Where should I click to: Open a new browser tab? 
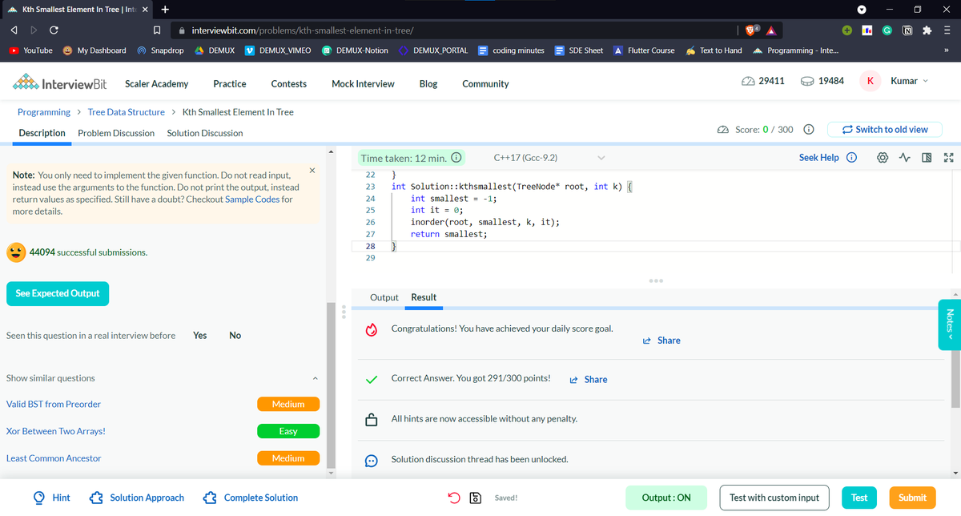(164, 10)
